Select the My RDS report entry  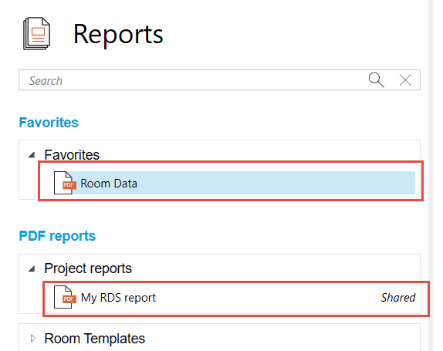click(x=118, y=298)
